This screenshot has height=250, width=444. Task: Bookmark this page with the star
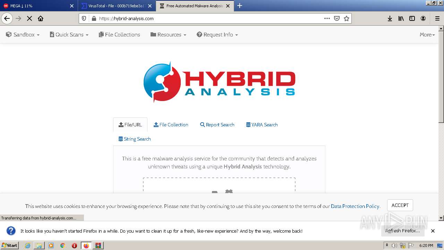coord(347,18)
